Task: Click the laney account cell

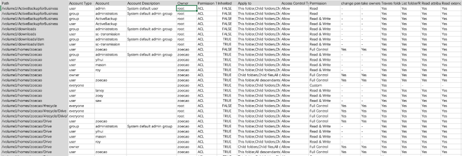Action: [x=110, y=90]
